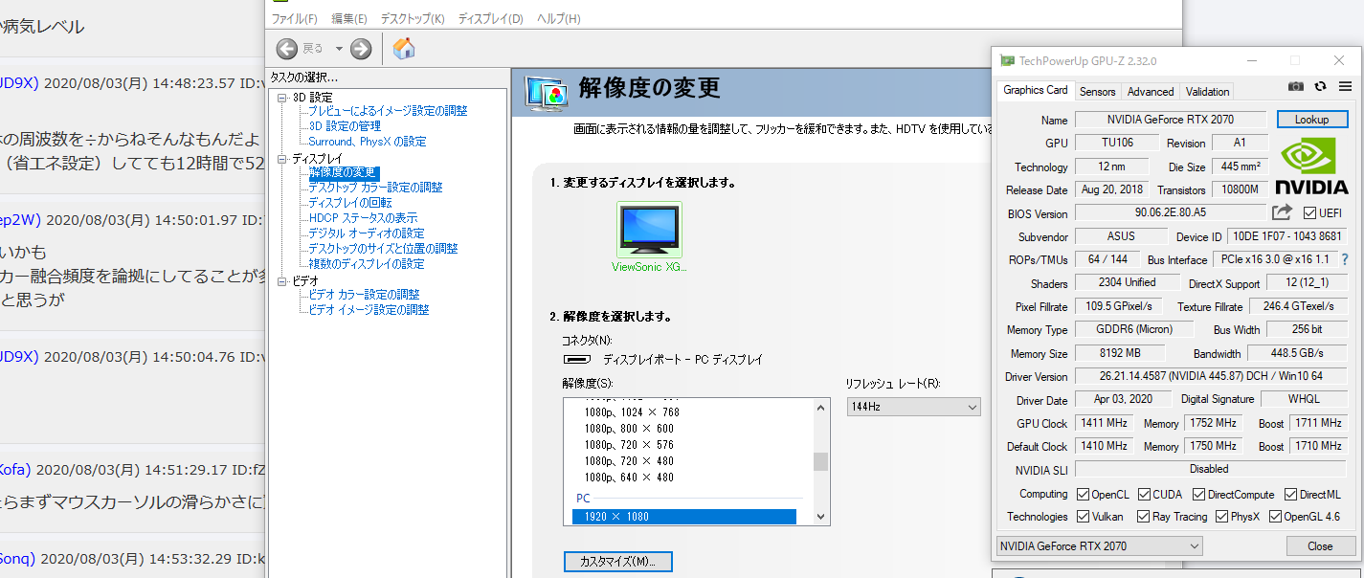Collapse the 3D 設定 tree node

282,98
